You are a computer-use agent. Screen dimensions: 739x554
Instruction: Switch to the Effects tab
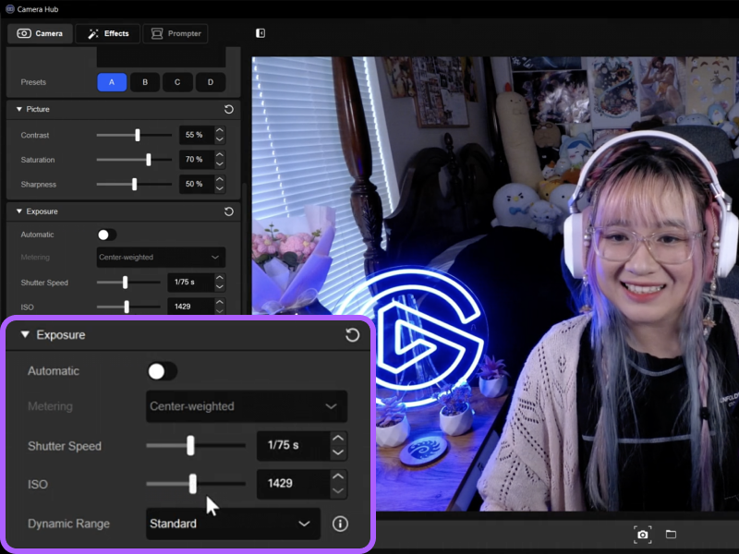[x=108, y=33]
